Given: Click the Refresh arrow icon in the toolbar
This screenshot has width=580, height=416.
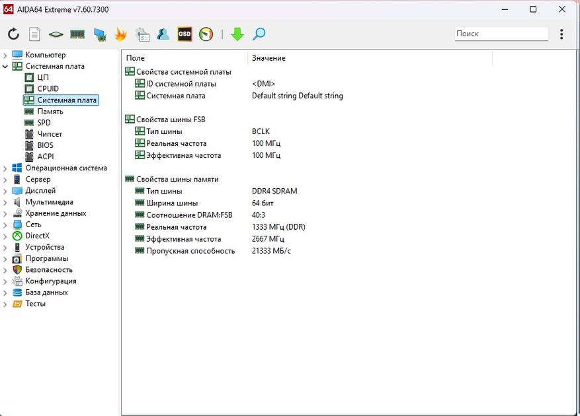Looking at the screenshot, I should (x=14, y=34).
